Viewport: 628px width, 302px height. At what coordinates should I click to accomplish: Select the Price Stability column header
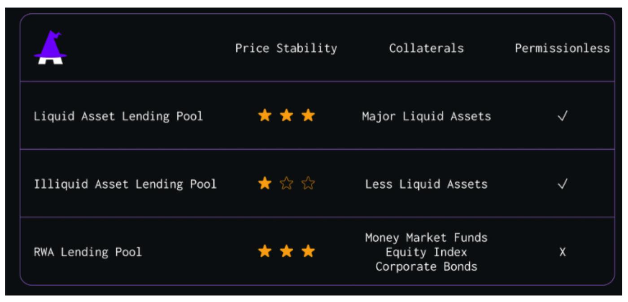click(286, 48)
